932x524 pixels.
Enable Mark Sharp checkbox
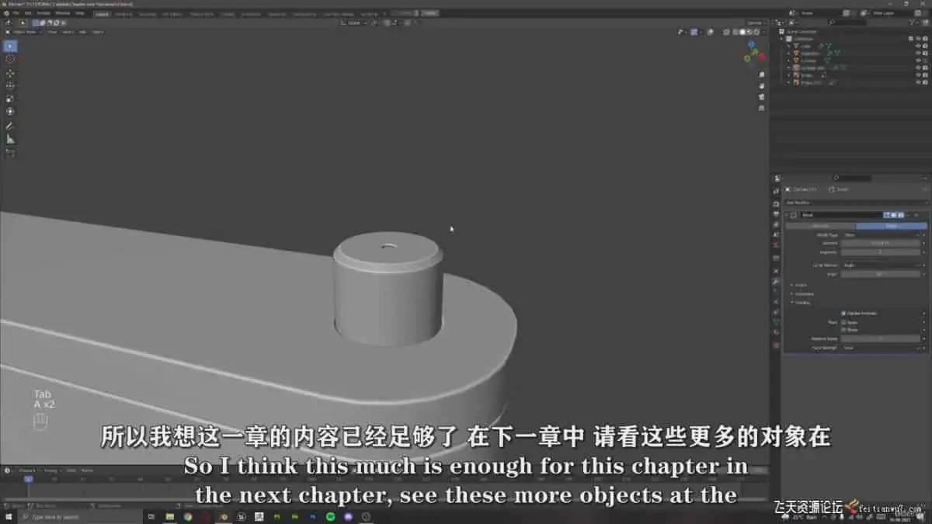843,330
